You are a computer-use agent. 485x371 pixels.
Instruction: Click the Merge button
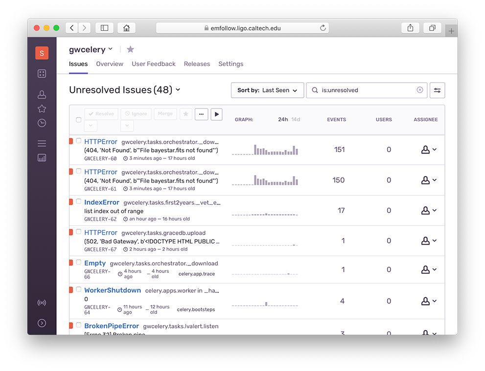(165, 114)
